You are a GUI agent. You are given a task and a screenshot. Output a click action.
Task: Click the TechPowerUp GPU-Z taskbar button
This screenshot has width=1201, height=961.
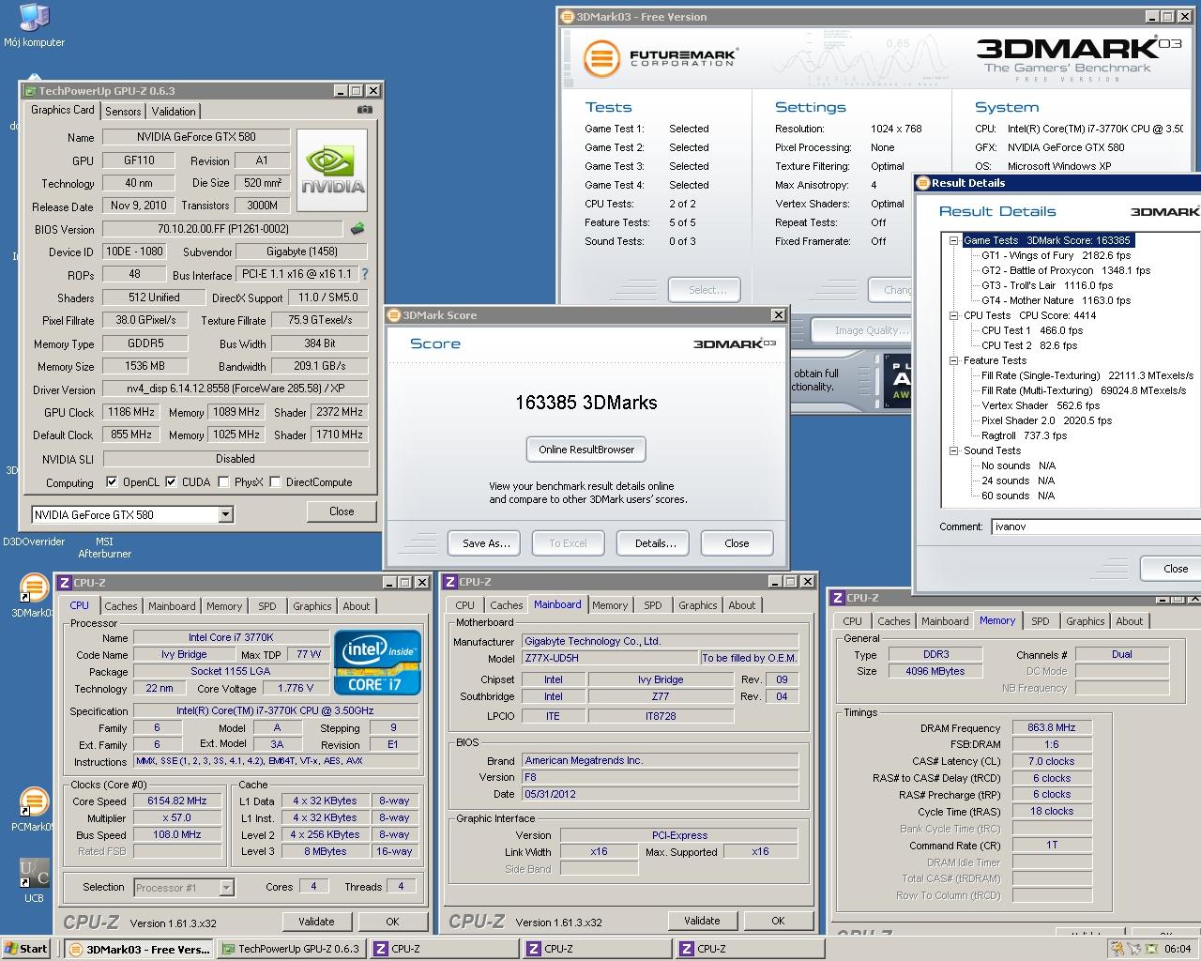pos(292,949)
